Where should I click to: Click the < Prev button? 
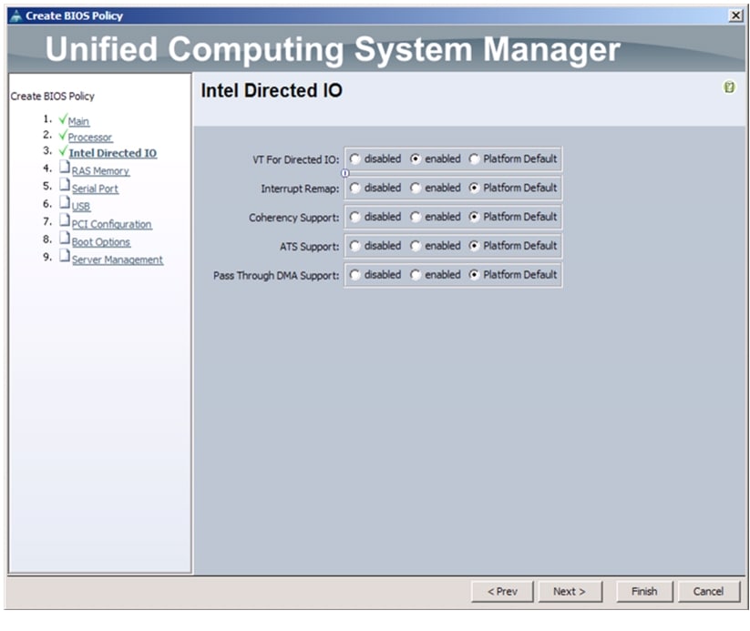coord(502,591)
